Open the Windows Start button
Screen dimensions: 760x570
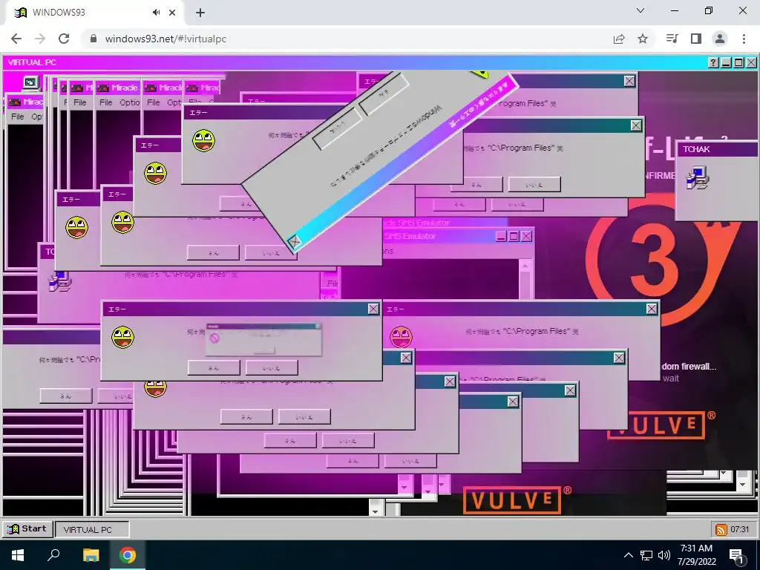click(18, 555)
